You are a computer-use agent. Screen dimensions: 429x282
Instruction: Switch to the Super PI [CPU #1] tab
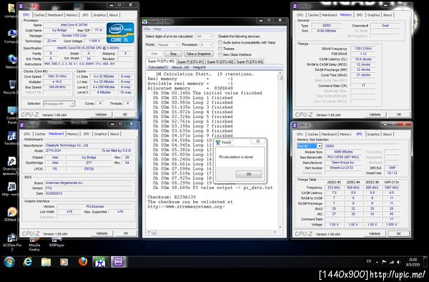pos(190,62)
